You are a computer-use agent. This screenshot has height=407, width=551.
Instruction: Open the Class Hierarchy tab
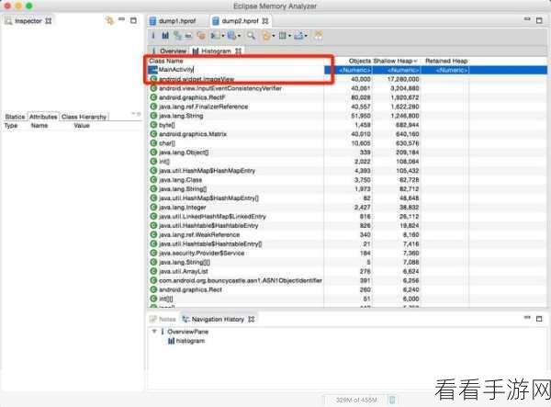tap(84, 117)
